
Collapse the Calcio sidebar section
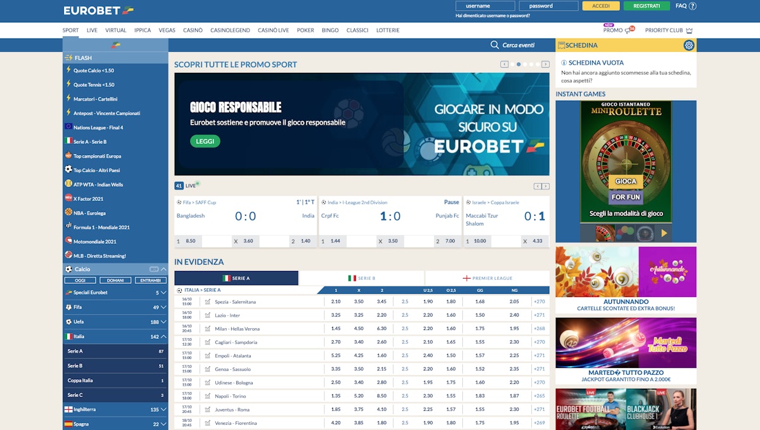[x=163, y=269]
